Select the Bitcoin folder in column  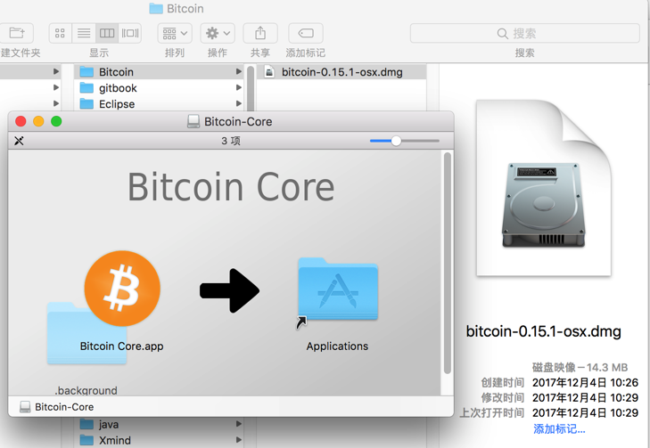click(159, 71)
